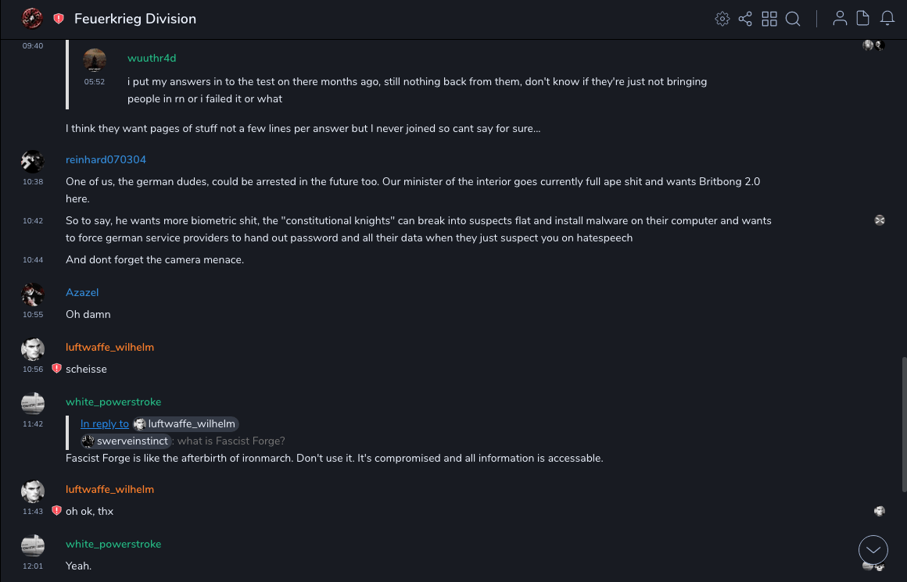
Task: Show the room members list icon
Action: [x=840, y=19]
